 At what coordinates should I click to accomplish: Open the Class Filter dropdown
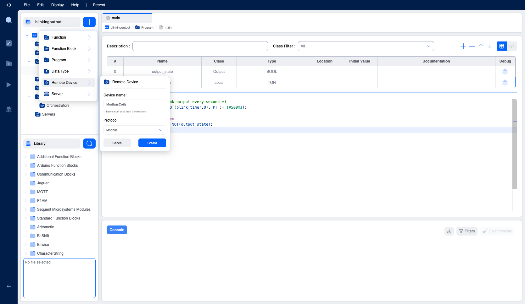pyautogui.click(x=366, y=46)
